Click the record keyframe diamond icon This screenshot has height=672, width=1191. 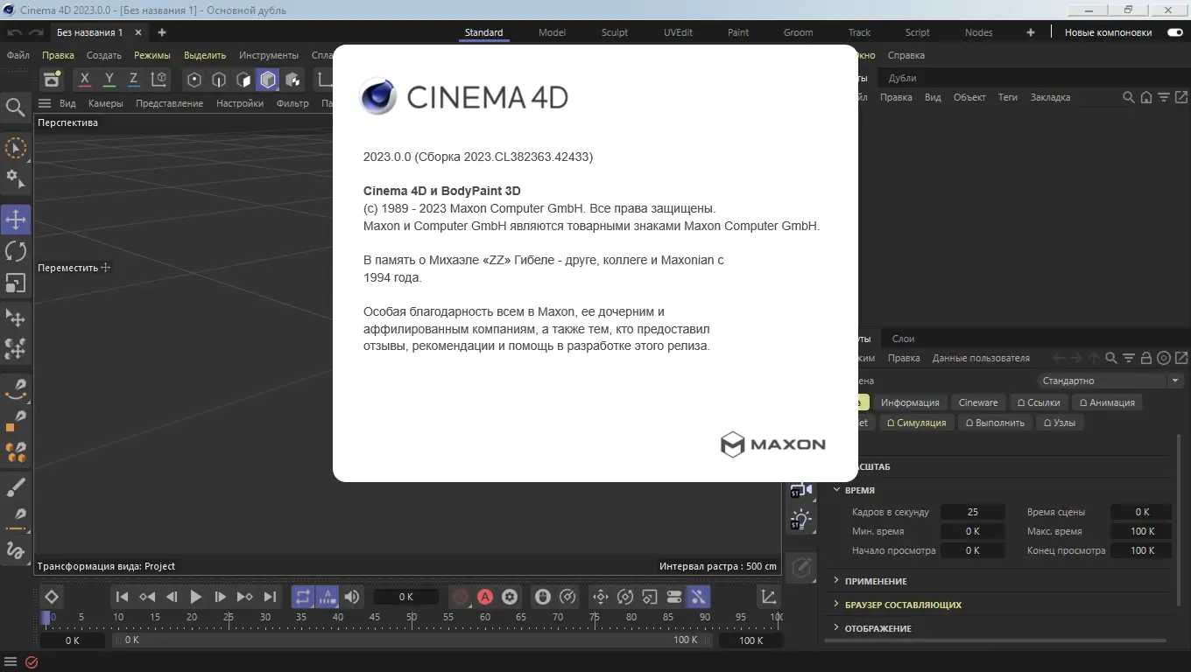(x=52, y=597)
